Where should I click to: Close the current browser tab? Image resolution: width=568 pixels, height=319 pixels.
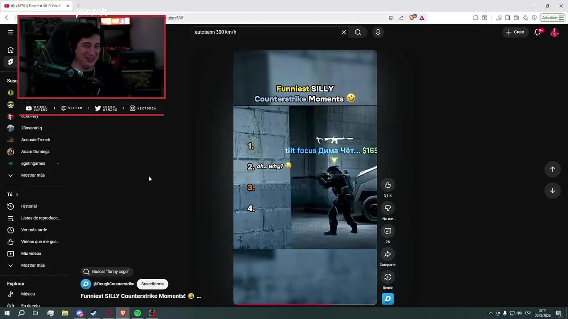tap(67, 6)
